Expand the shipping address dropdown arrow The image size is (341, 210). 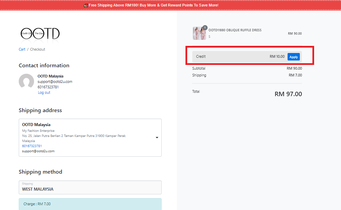coord(157,138)
